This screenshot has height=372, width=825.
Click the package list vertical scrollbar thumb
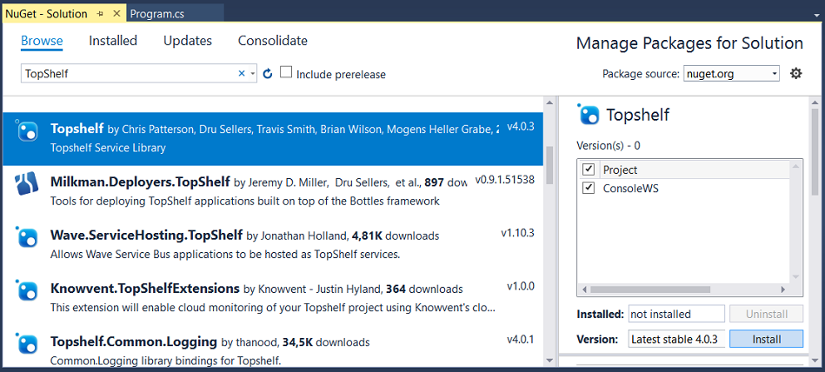pos(549,164)
